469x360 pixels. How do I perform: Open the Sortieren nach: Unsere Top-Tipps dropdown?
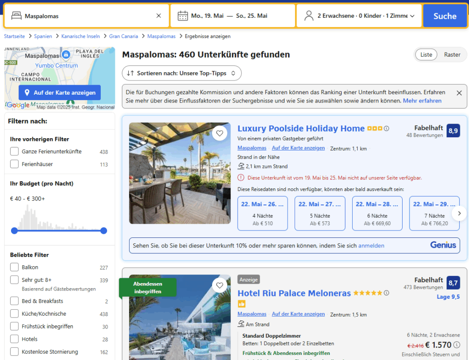181,73
